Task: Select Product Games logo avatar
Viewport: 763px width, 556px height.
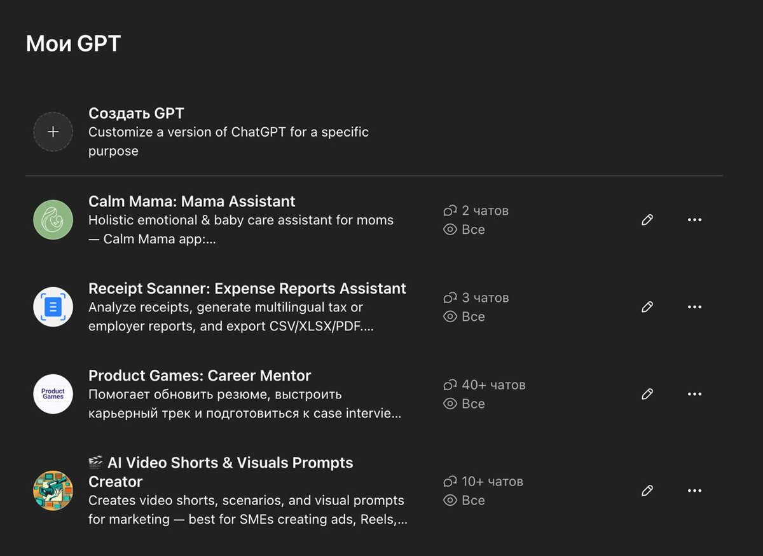Action: (x=53, y=394)
